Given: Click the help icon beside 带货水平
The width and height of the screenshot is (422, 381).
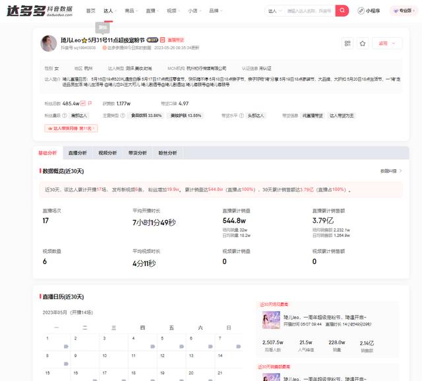Looking at the screenshot, I should [241, 116].
